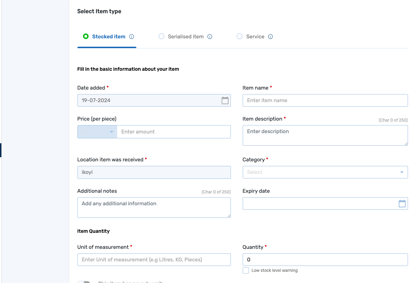Open the currency dropdown beside Price
This screenshot has height=283, width=416.
(x=97, y=132)
